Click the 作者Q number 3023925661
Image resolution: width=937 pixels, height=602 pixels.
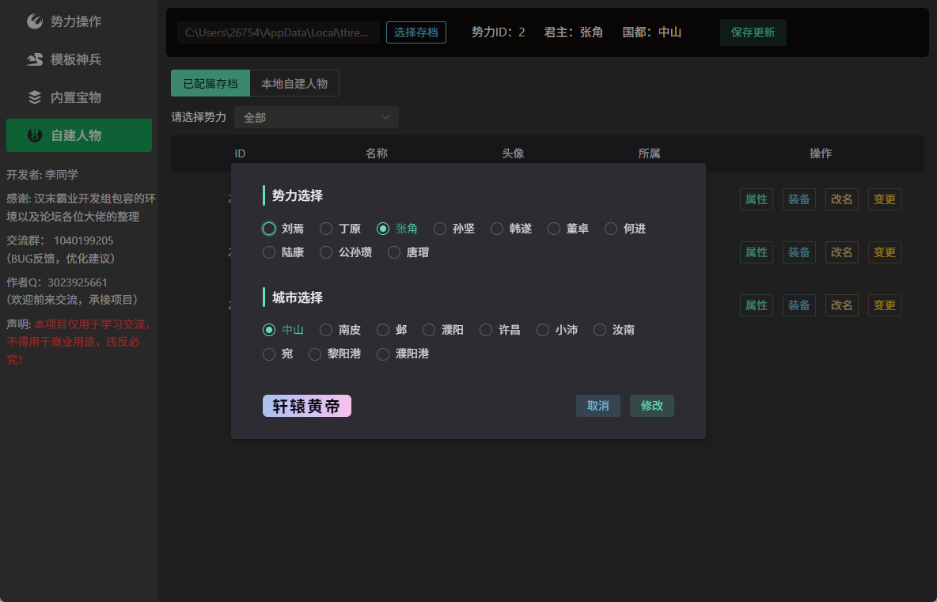click(x=78, y=282)
